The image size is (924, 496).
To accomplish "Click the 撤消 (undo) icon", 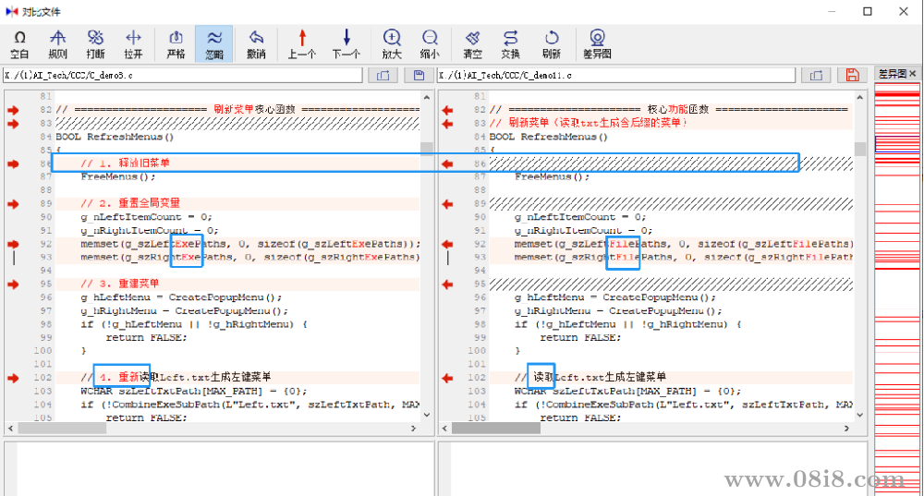I will point(256,43).
